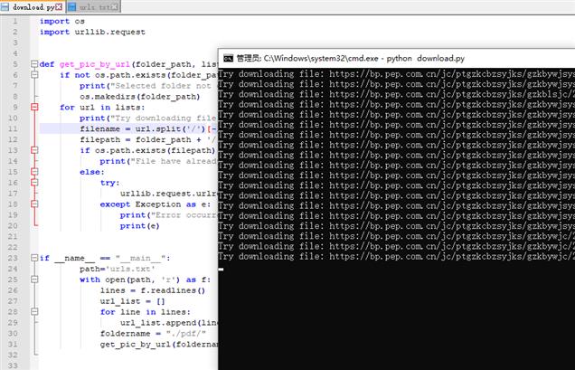Image resolution: width=575 pixels, height=370 pixels.
Task: Click the path='urls.txt' assignment
Action: pyautogui.click(x=117, y=269)
